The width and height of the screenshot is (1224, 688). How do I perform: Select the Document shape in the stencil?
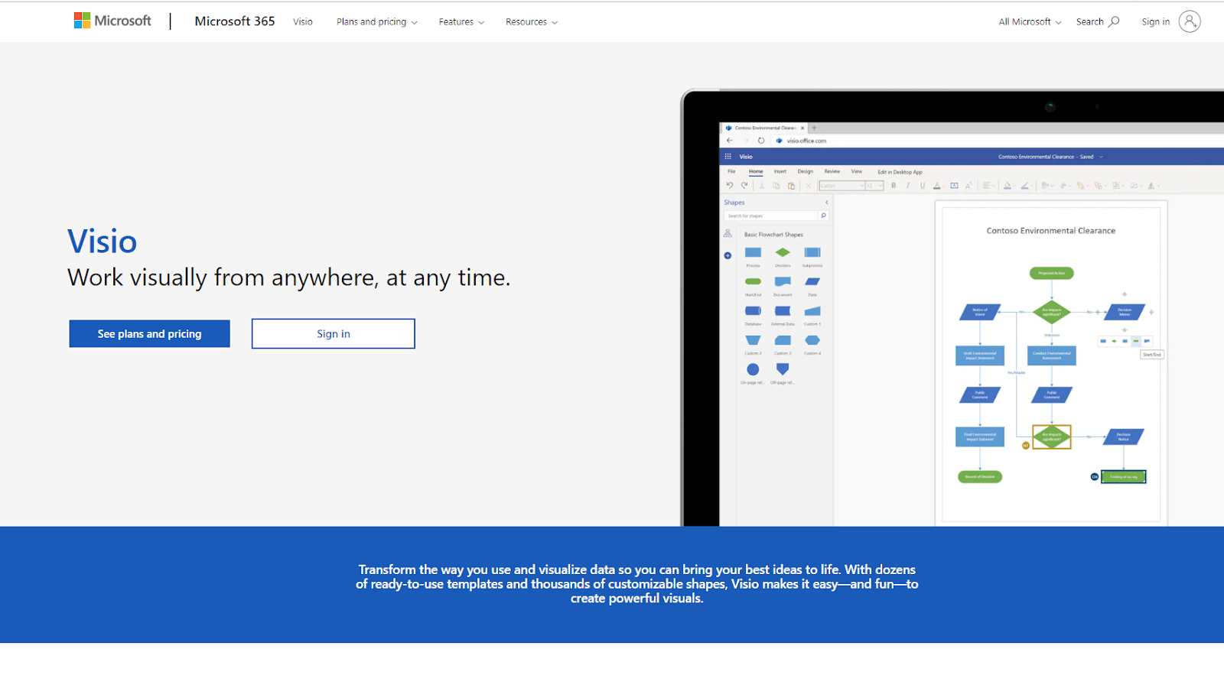[x=783, y=282]
